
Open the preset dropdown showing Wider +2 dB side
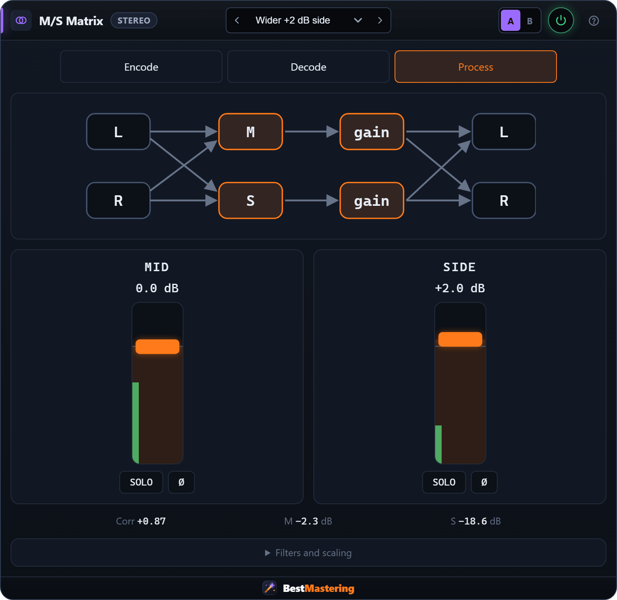click(x=308, y=20)
